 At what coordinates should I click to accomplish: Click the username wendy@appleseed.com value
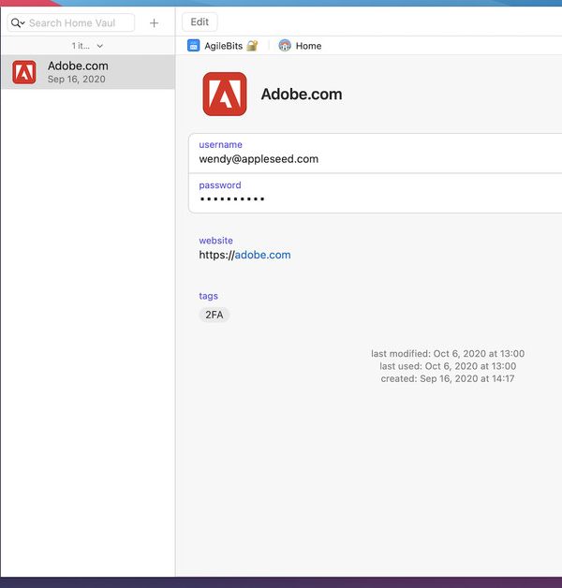tap(259, 159)
